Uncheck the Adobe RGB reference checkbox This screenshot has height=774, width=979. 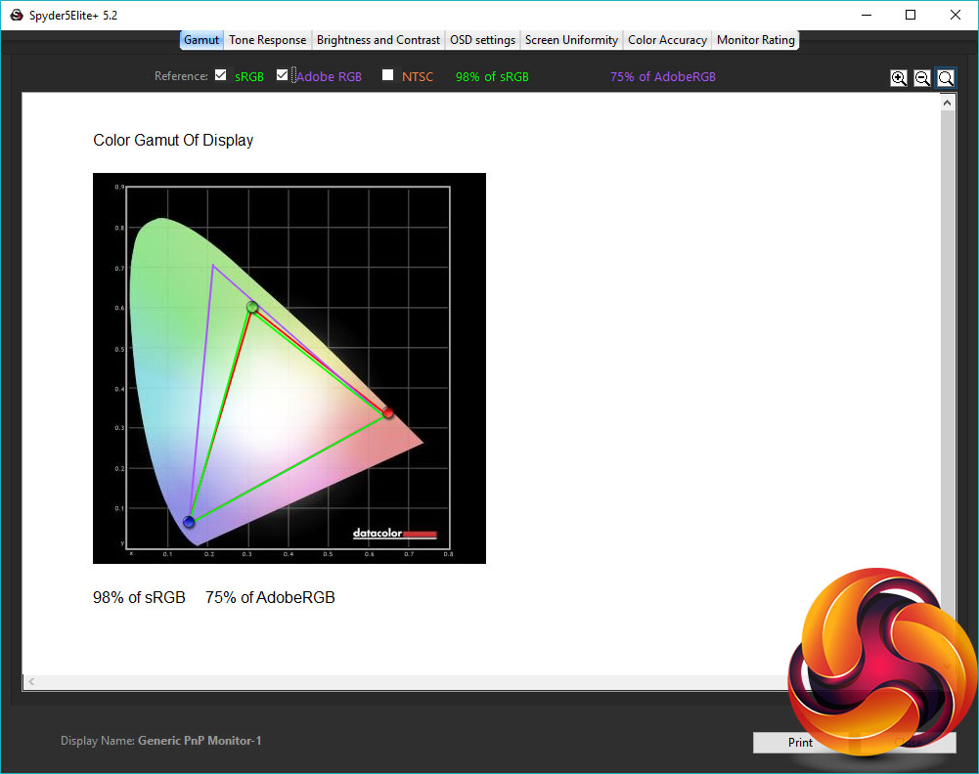[x=283, y=75]
